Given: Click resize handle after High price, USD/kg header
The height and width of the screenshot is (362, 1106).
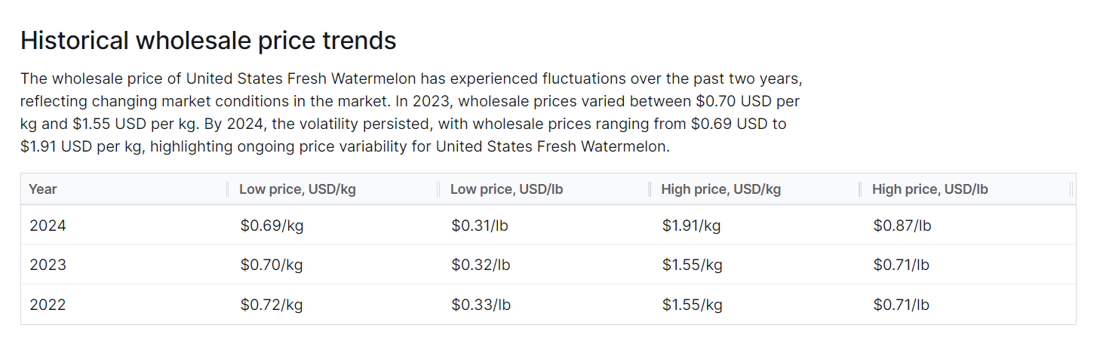Looking at the screenshot, I should [860, 189].
